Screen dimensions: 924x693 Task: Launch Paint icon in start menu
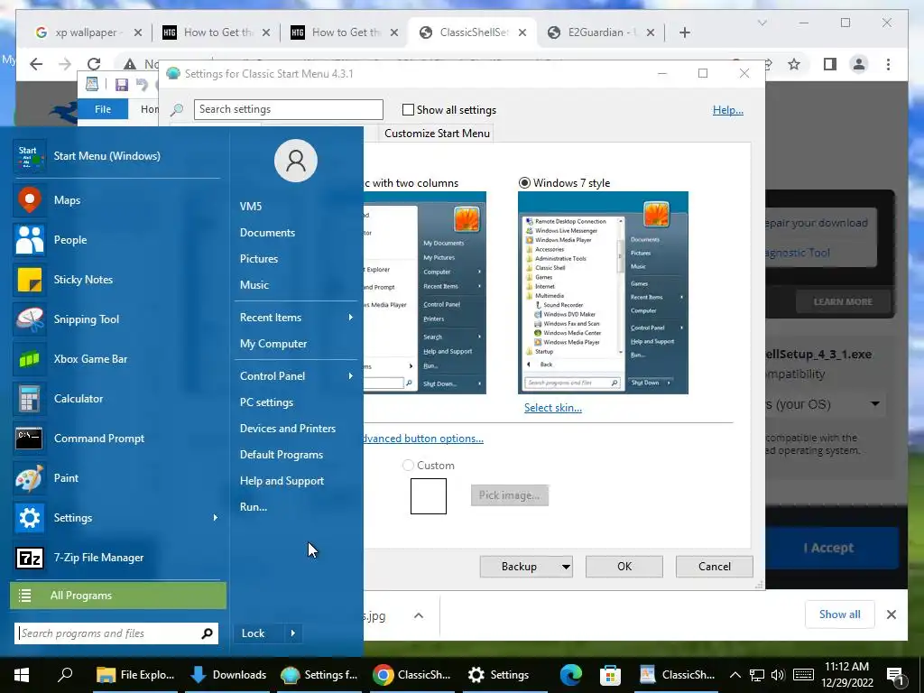29,478
